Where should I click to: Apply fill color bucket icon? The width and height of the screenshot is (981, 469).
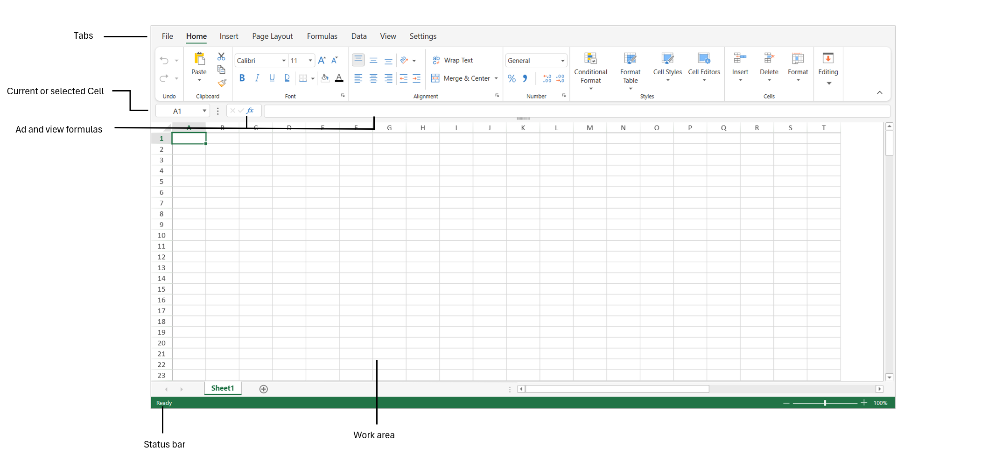click(x=325, y=78)
